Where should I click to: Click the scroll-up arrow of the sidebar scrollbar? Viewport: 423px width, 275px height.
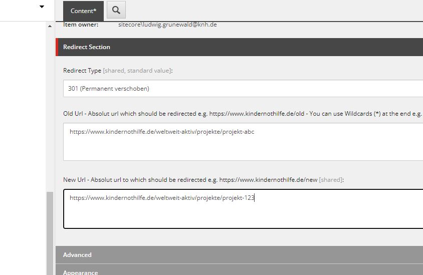(50, 26)
